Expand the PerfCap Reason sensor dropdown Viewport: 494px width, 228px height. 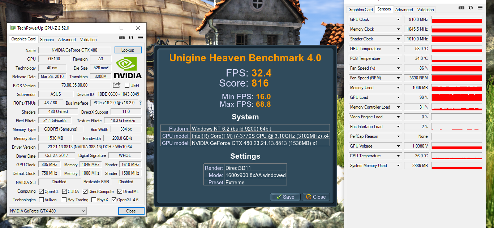(x=398, y=136)
